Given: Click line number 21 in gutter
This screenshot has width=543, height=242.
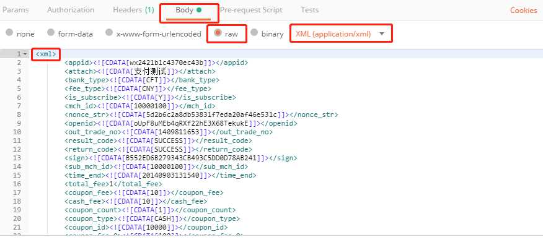Looking at the screenshot, I should pyautogui.click(x=17, y=227).
